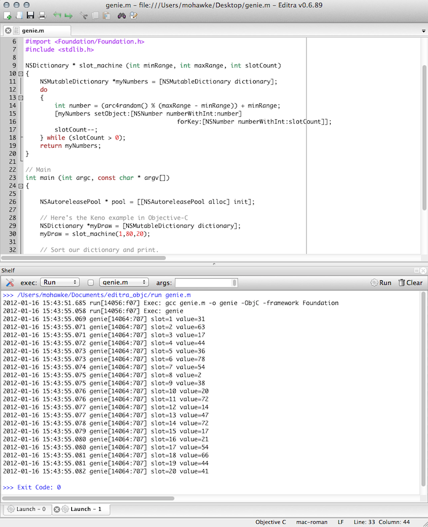Print the document using the printer icon
The width and height of the screenshot is (428, 527).
coord(42,16)
